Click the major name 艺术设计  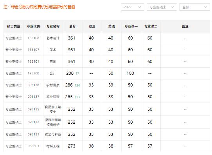click(x=53, y=38)
